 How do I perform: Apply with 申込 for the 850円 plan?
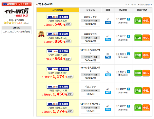[146, 38]
